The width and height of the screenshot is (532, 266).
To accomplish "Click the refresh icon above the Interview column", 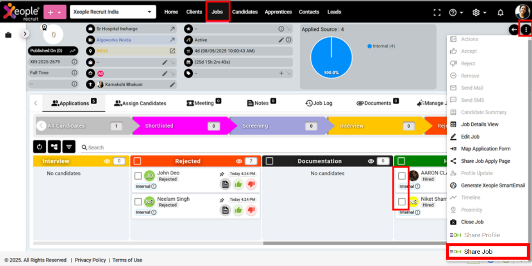I will pyautogui.click(x=39, y=147).
